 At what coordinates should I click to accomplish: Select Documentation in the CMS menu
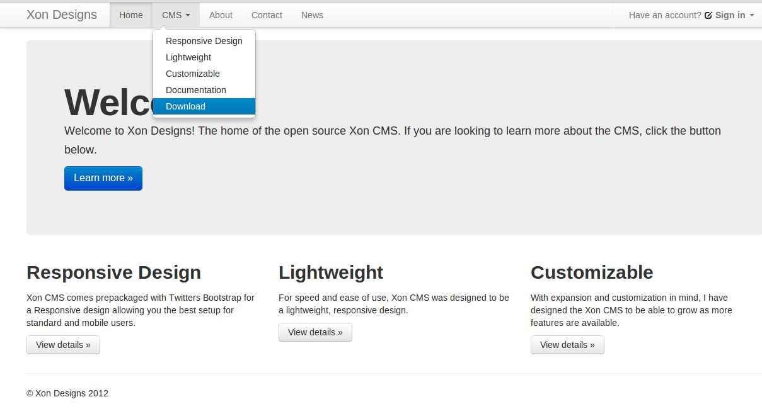tap(195, 90)
